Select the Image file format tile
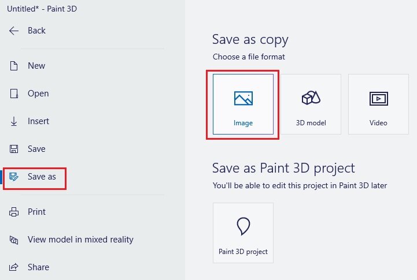The image size is (417, 280). pyautogui.click(x=243, y=104)
